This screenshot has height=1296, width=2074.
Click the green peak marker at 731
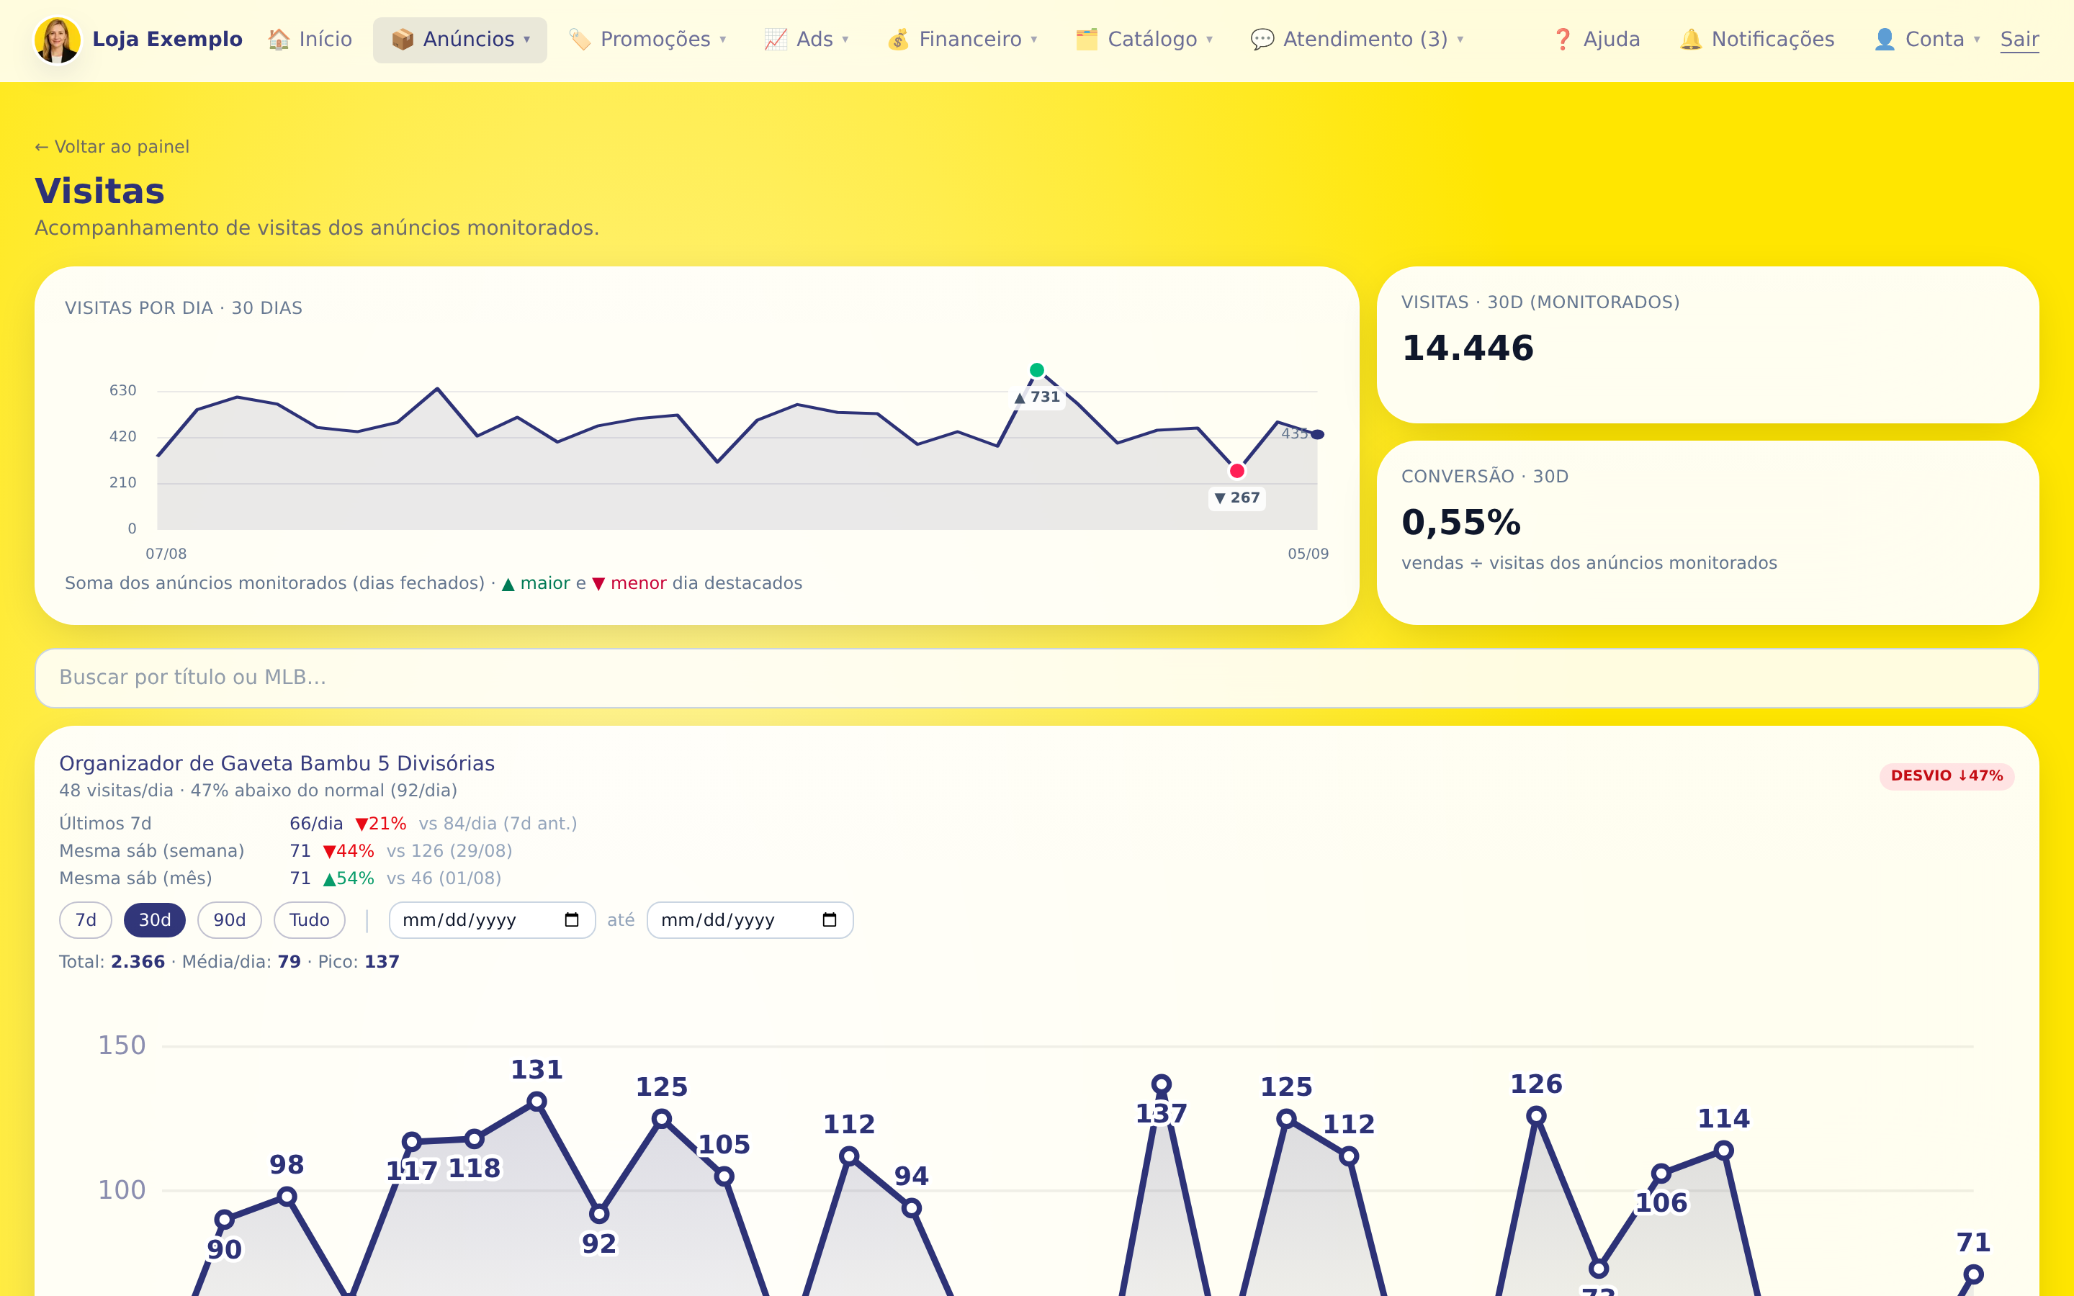coord(1037,370)
